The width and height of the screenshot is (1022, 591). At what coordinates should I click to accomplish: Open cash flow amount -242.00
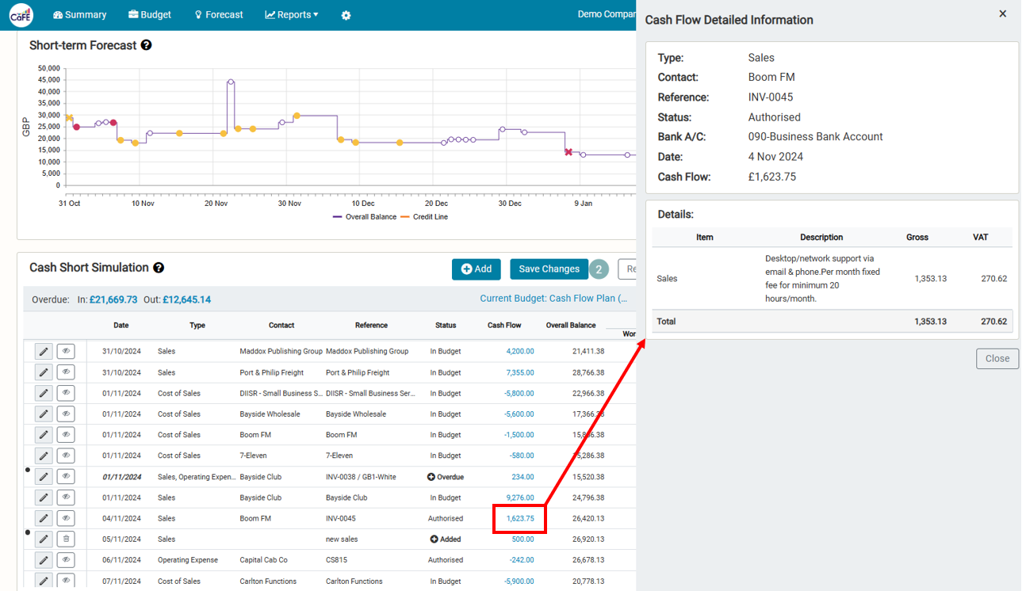coord(522,559)
